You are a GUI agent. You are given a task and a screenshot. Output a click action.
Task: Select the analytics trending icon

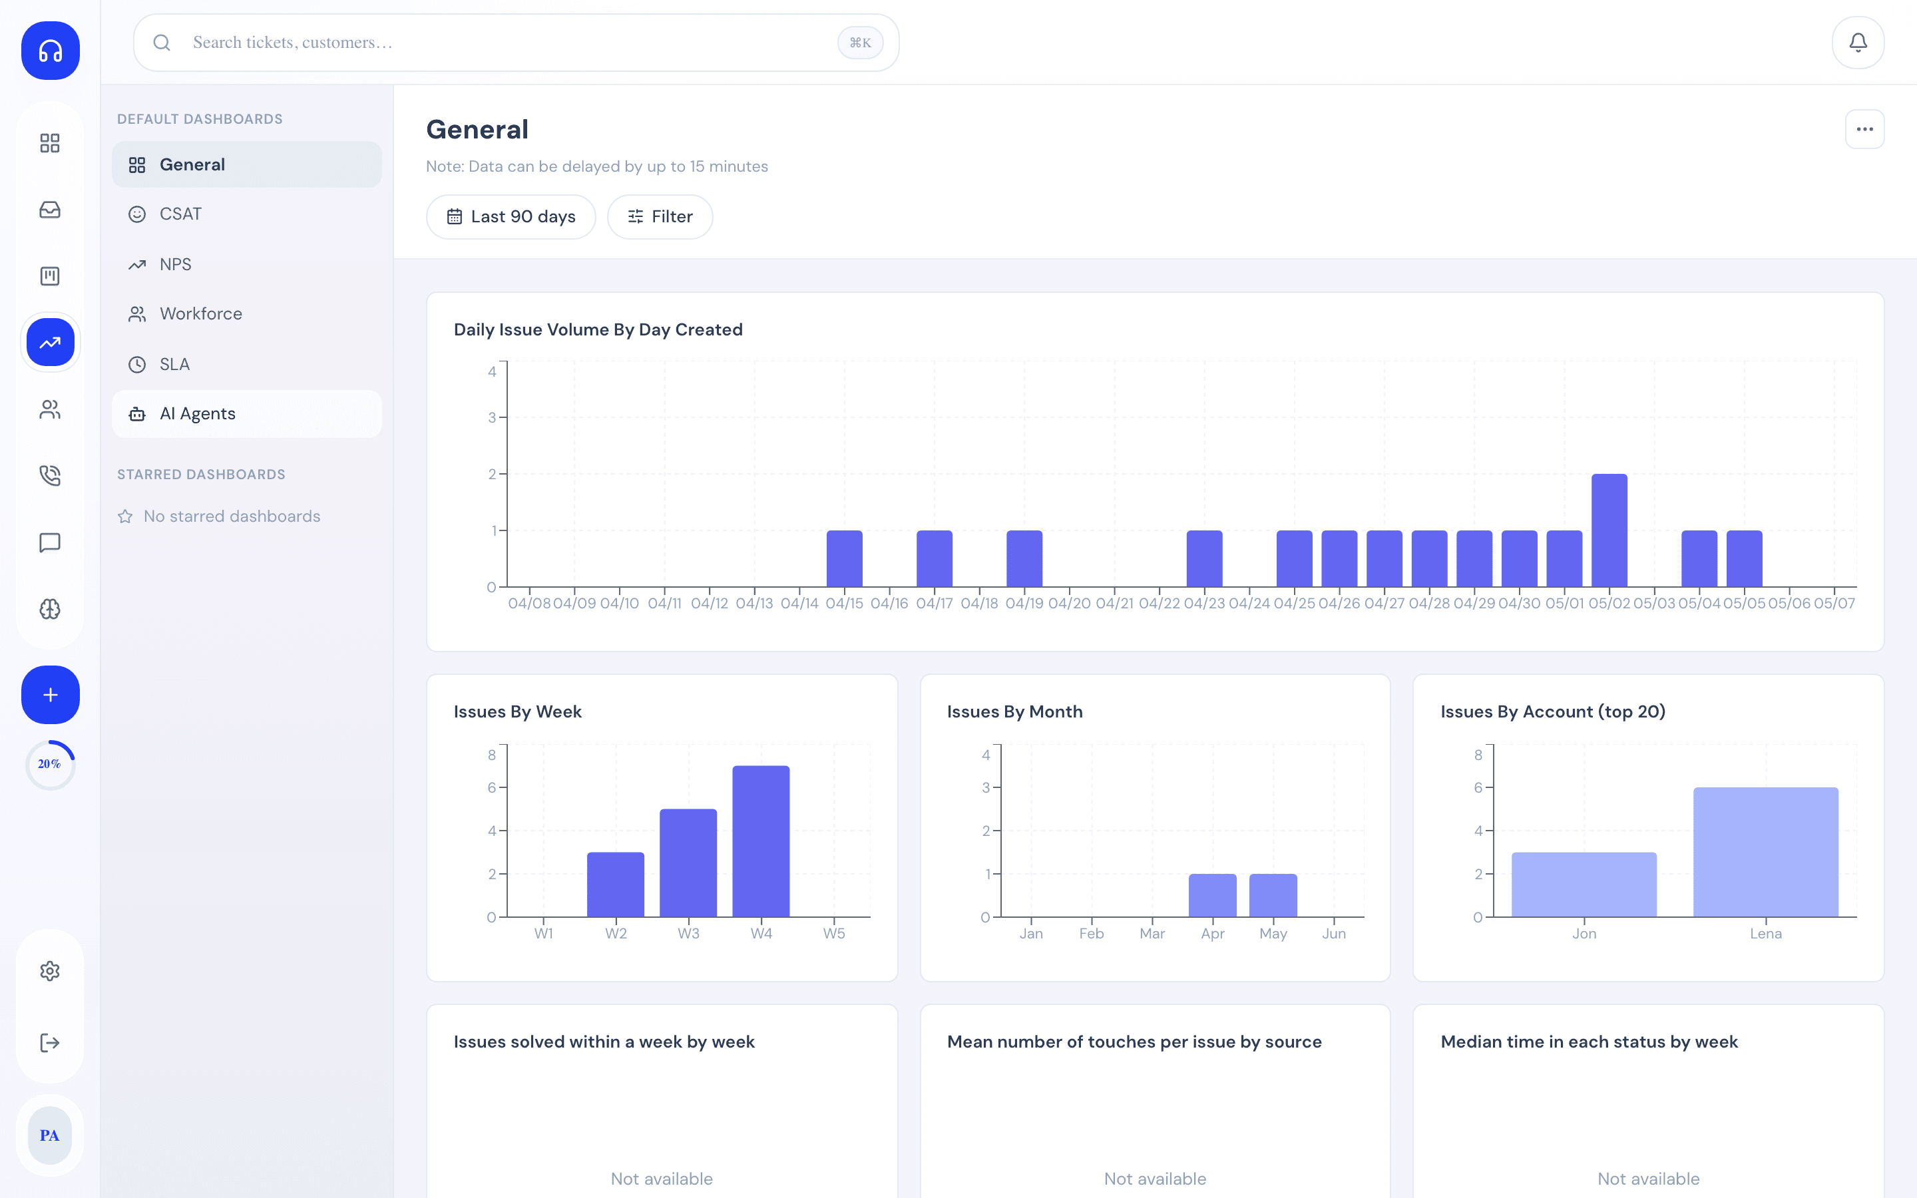click(x=50, y=342)
